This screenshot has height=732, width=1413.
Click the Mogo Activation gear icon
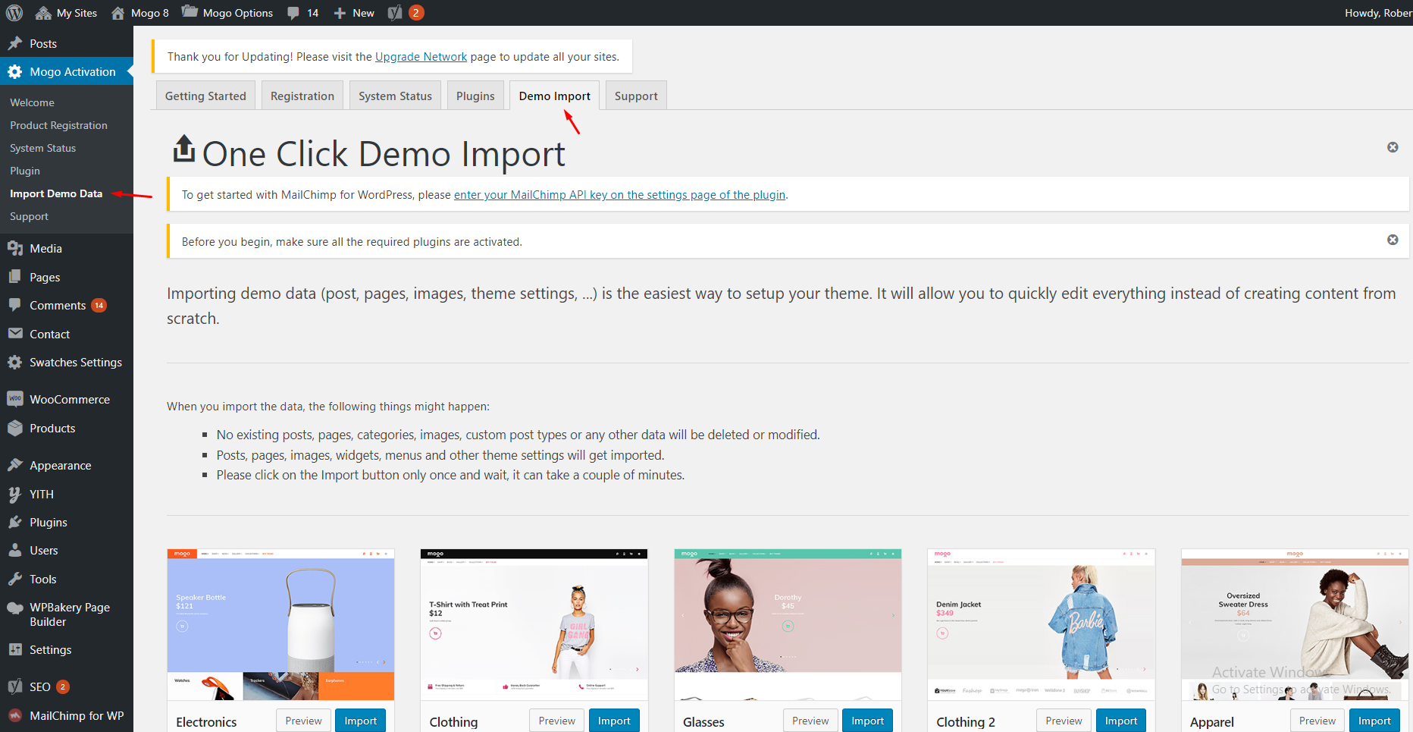[x=15, y=72]
